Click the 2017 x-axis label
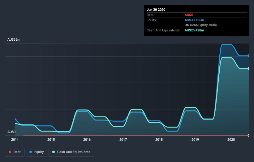The height and width of the screenshot is (162, 254). click(x=123, y=140)
